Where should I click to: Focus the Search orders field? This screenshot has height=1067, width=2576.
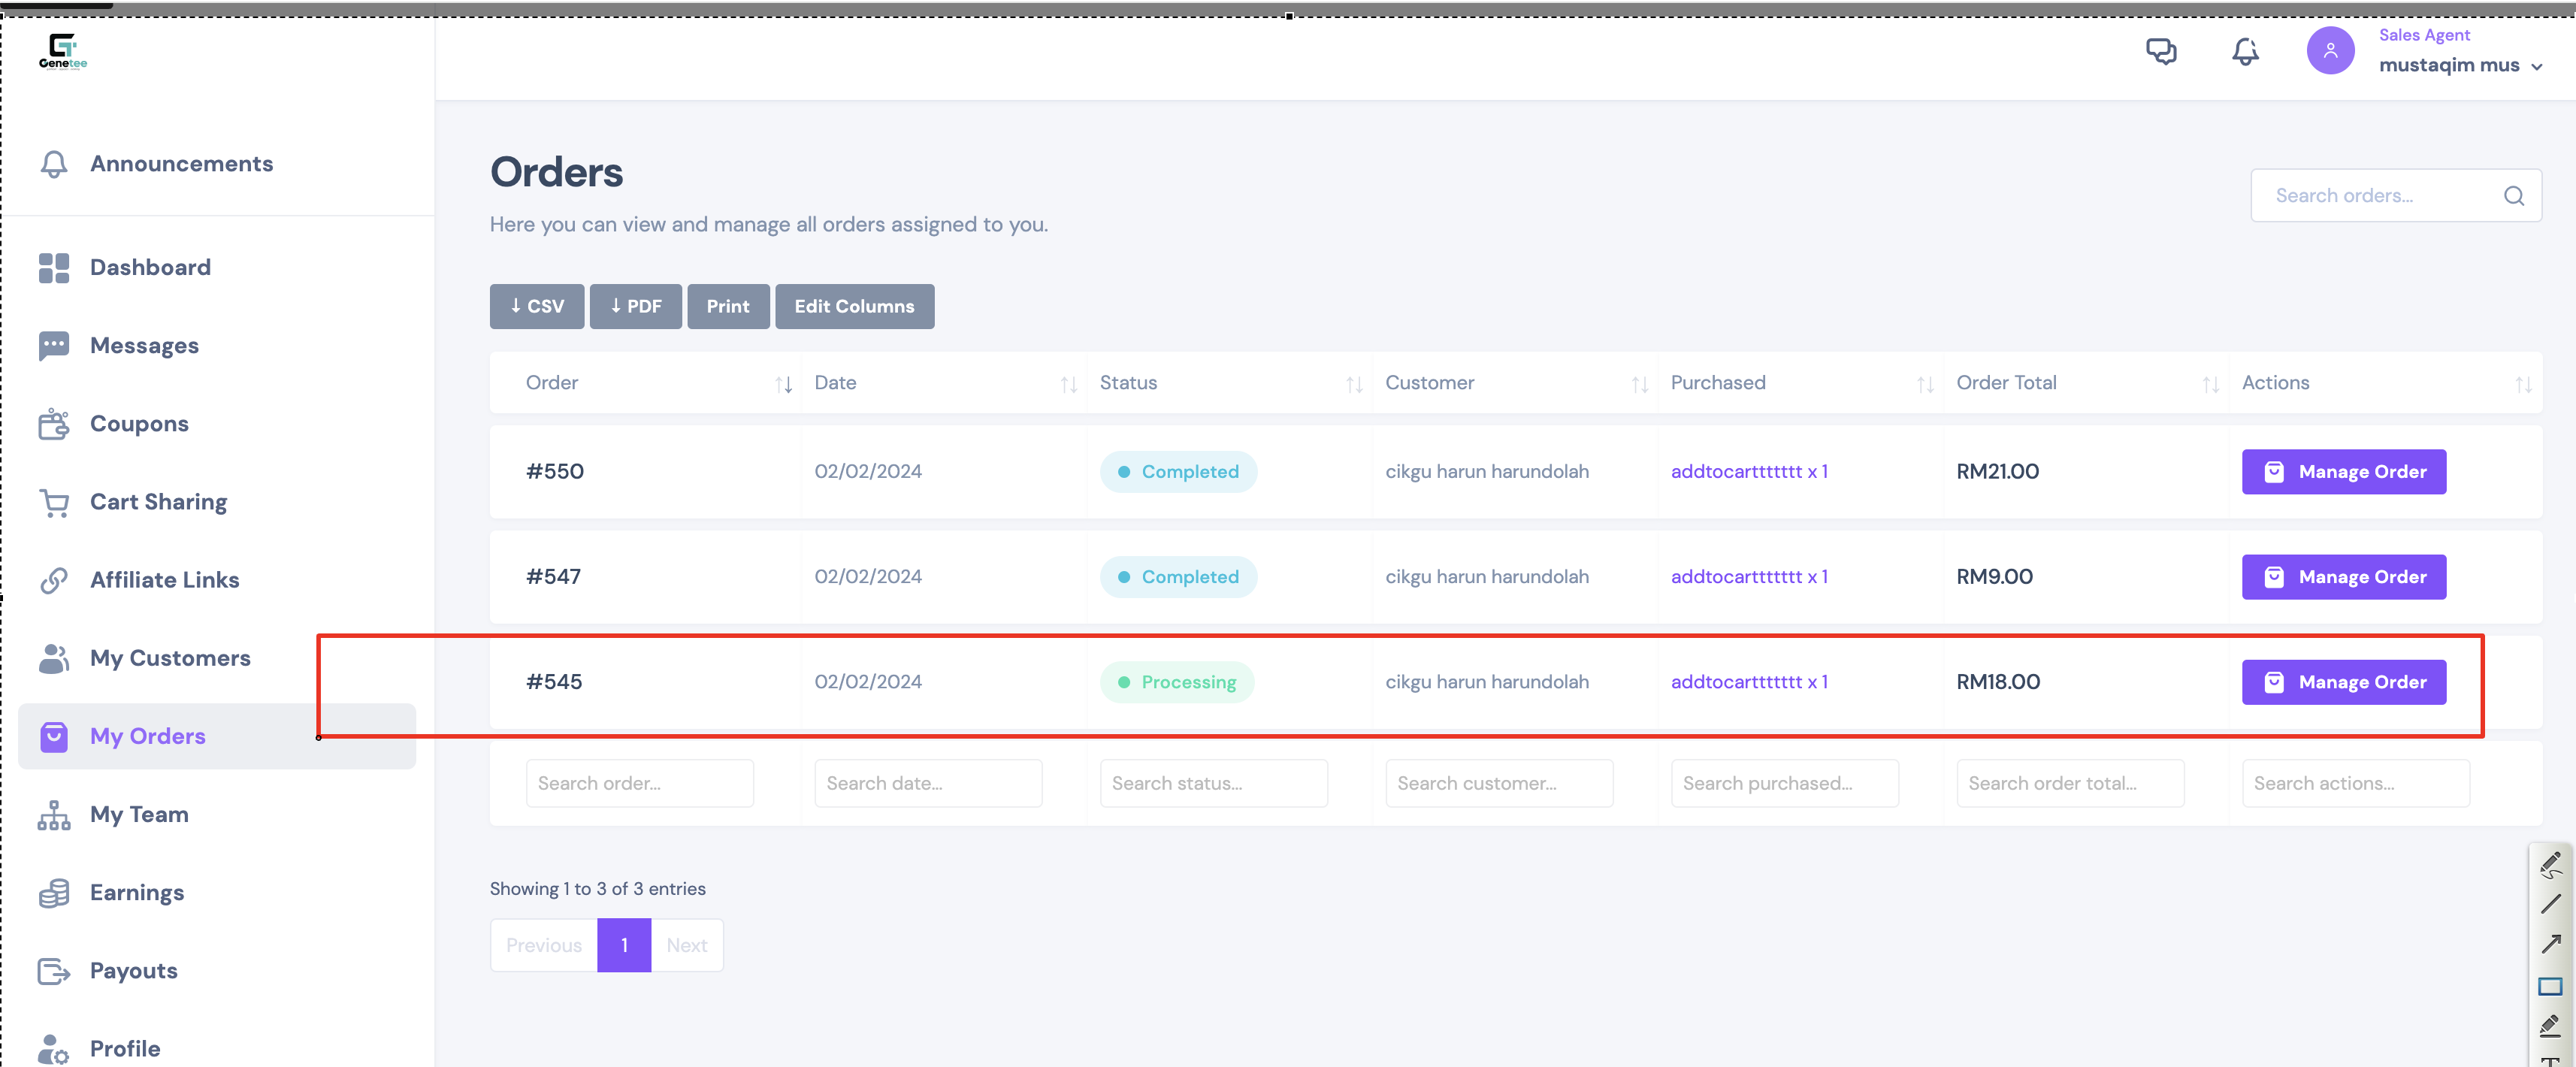[2395, 196]
